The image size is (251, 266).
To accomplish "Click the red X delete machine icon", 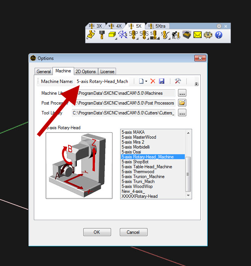I will tap(153, 81).
